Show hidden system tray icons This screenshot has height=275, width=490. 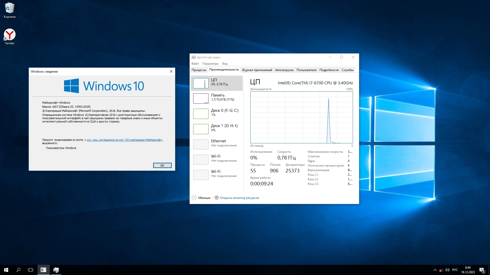[435, 270]
